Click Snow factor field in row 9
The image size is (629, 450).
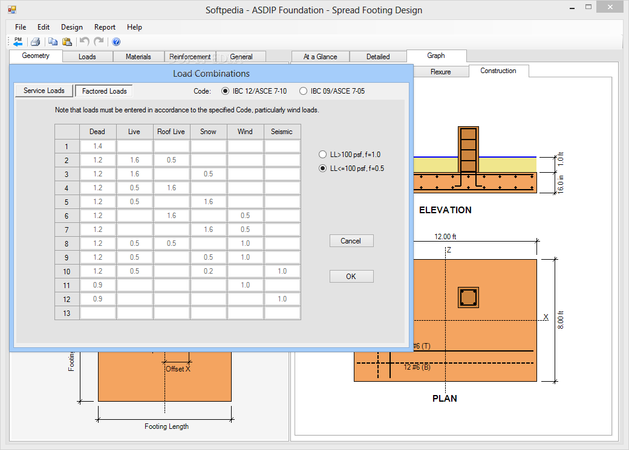209,257
